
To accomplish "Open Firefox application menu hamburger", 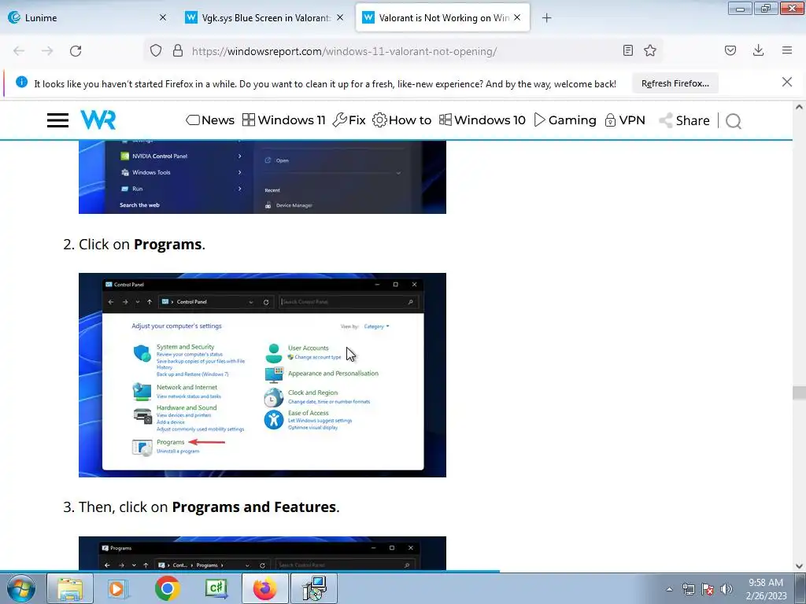I will coord(787,50).
